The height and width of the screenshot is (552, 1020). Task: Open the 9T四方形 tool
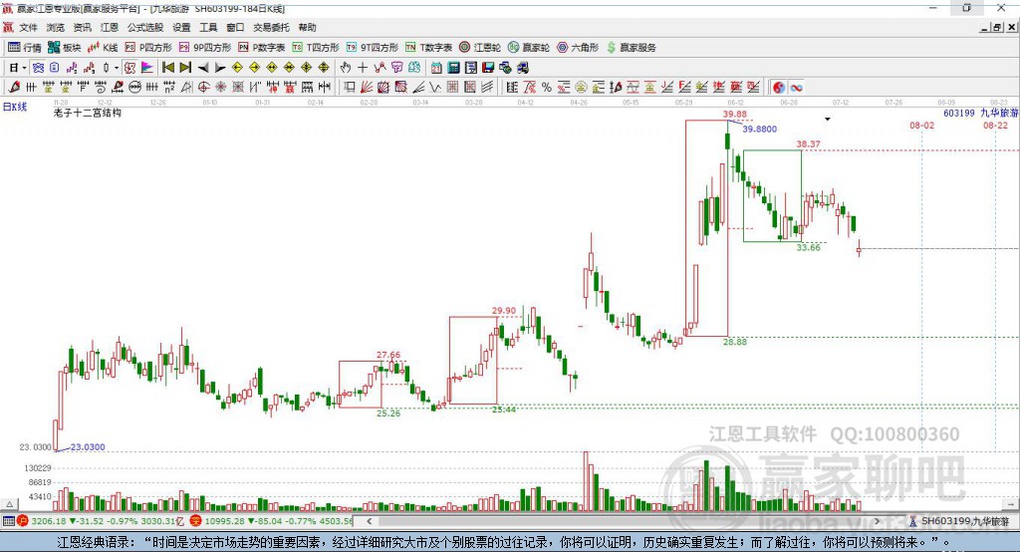click(x=373, y=48)
